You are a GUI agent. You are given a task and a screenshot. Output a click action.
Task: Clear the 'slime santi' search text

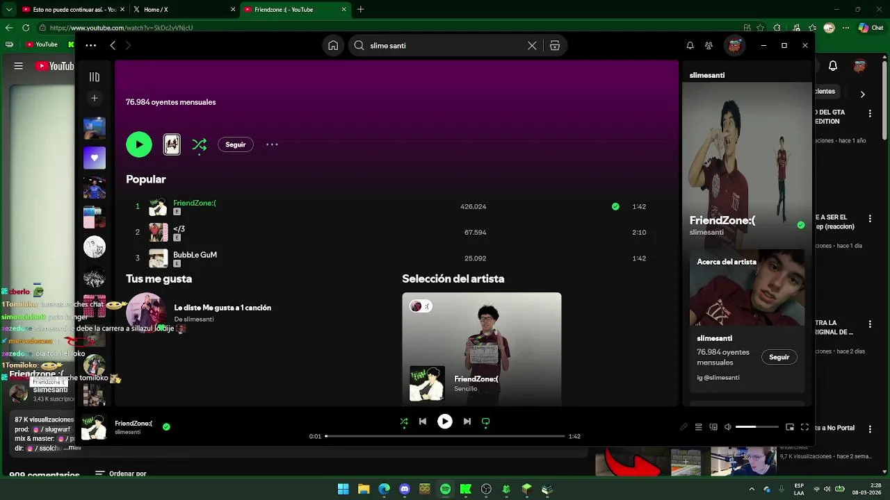[532, 45]
